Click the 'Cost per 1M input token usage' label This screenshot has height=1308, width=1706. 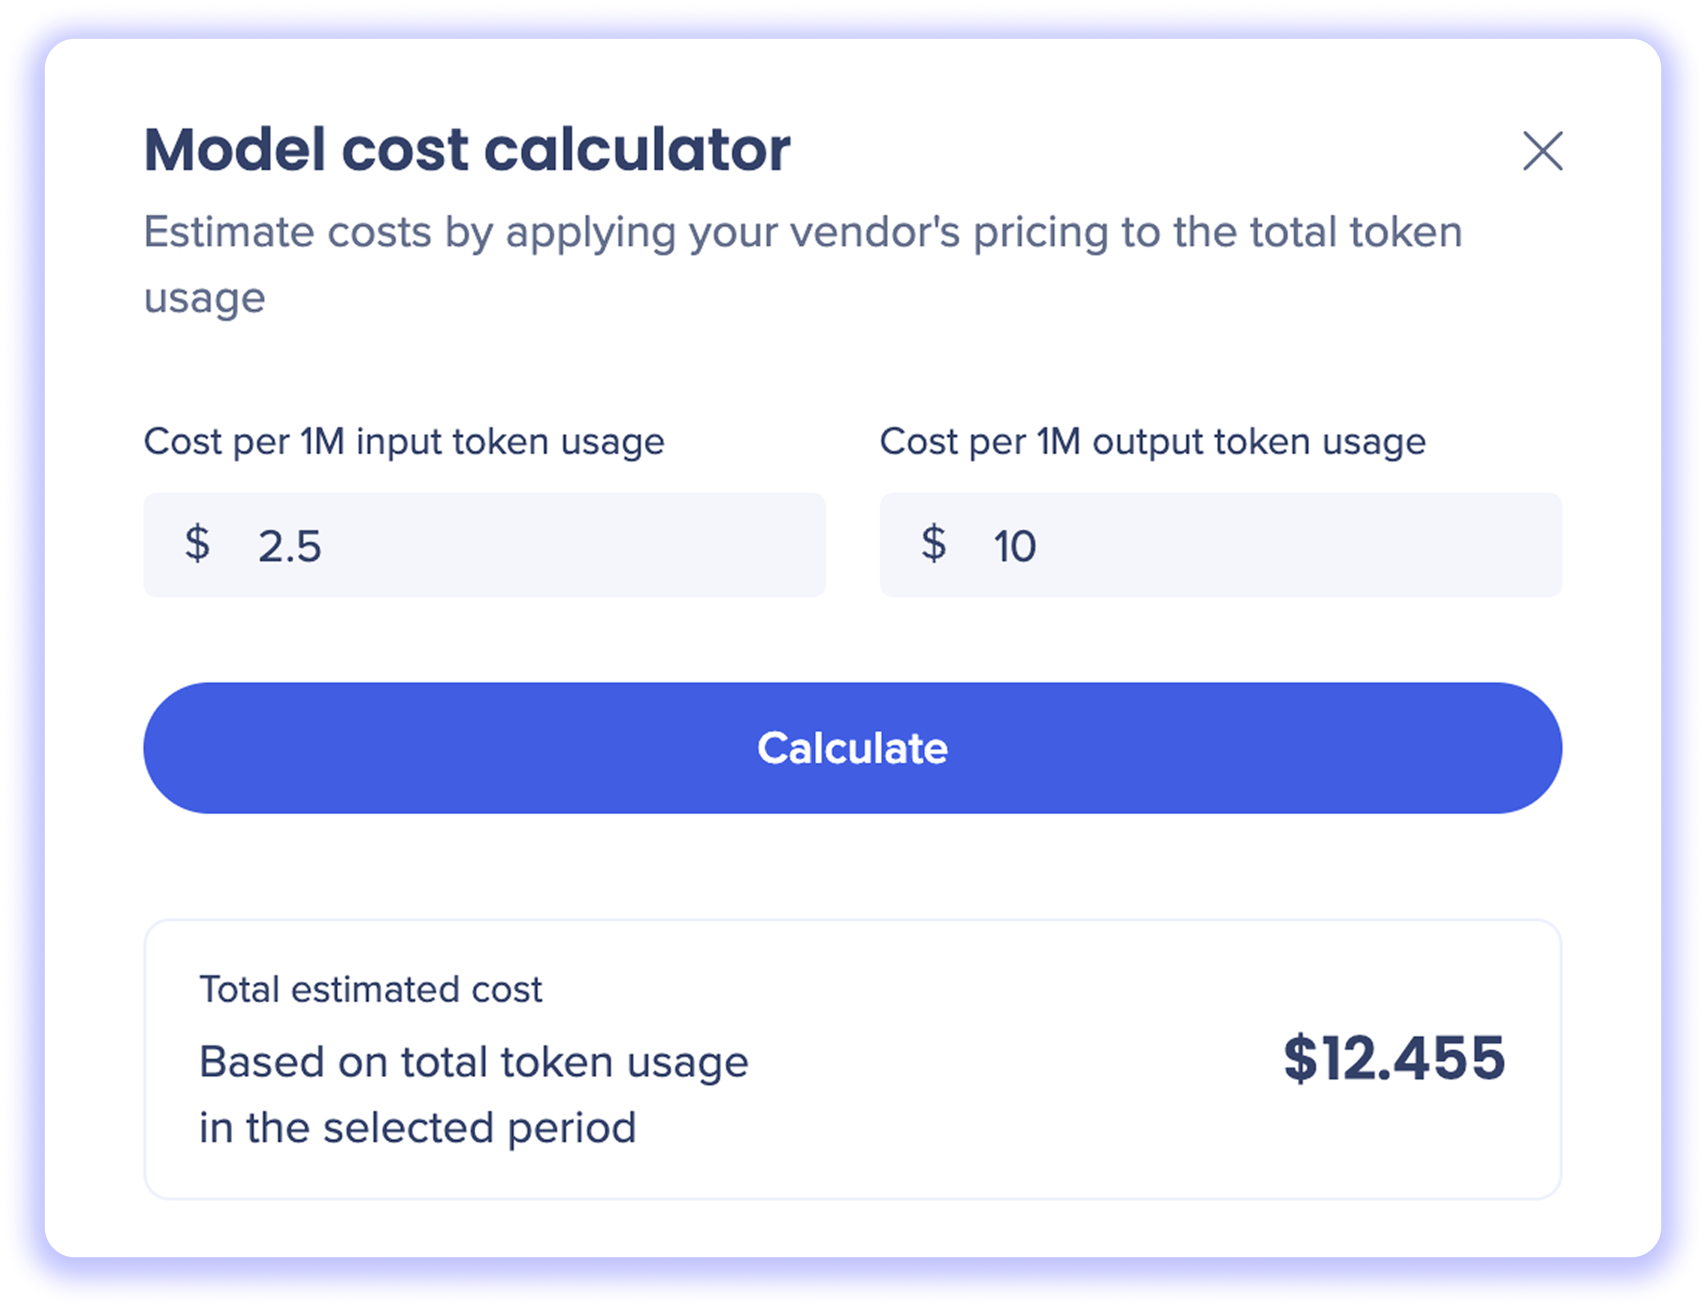(x=403, y=442)
